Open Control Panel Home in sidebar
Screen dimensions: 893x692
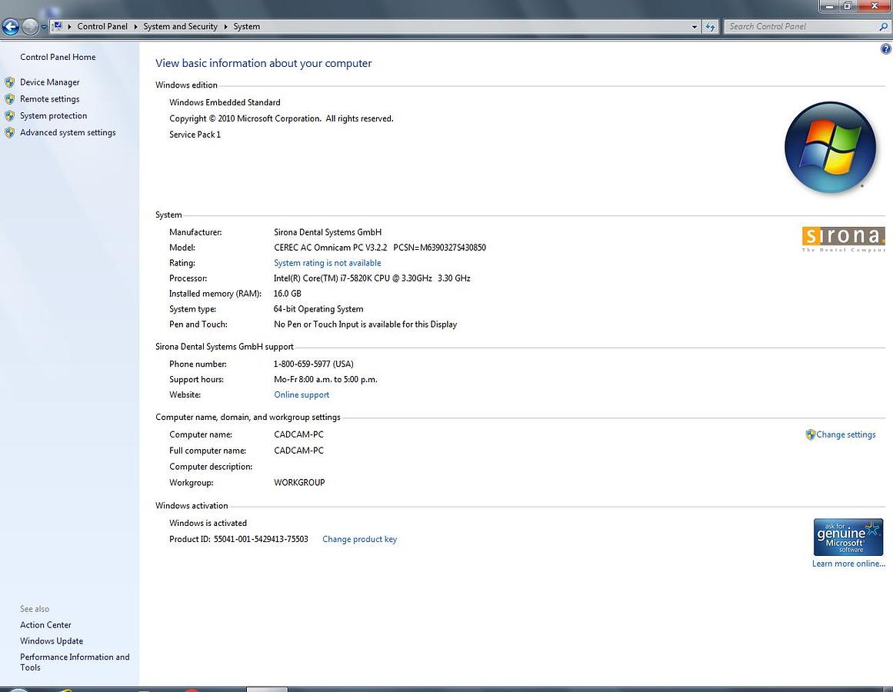(58, 57)
